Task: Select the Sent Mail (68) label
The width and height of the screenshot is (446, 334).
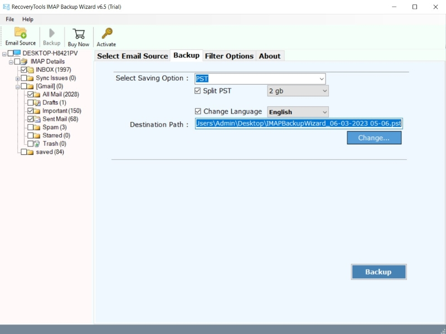Action: pos(60,119)
